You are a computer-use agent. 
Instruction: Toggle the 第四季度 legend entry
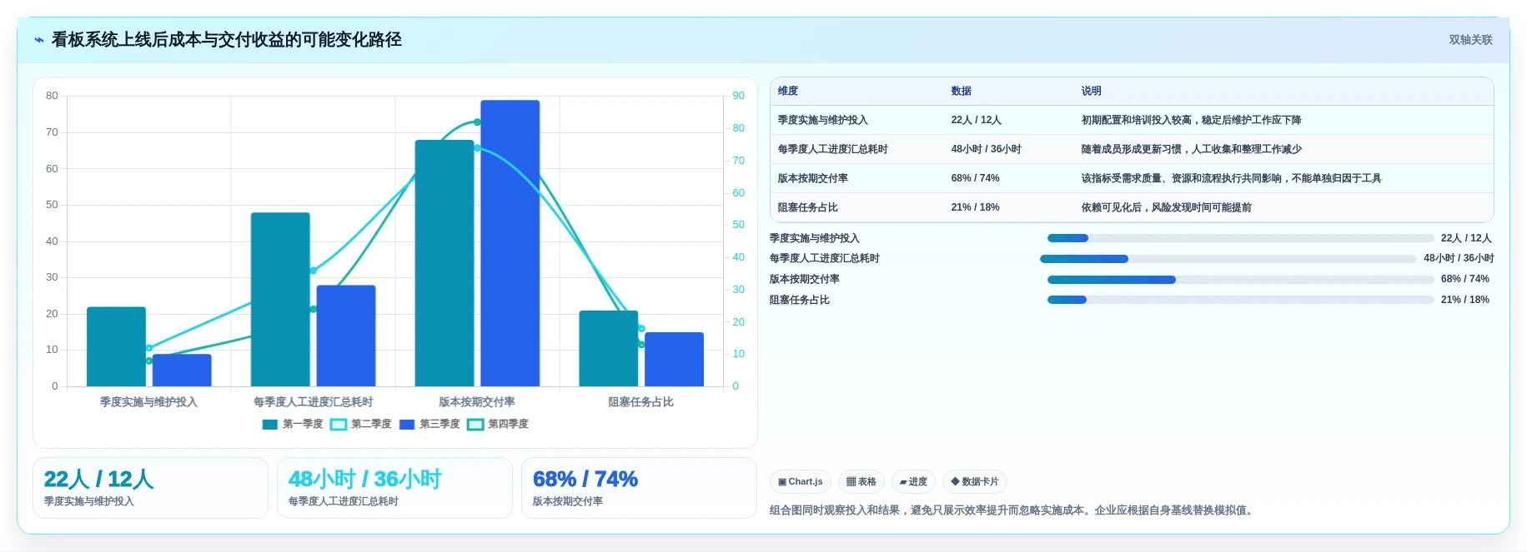[498, 424]
